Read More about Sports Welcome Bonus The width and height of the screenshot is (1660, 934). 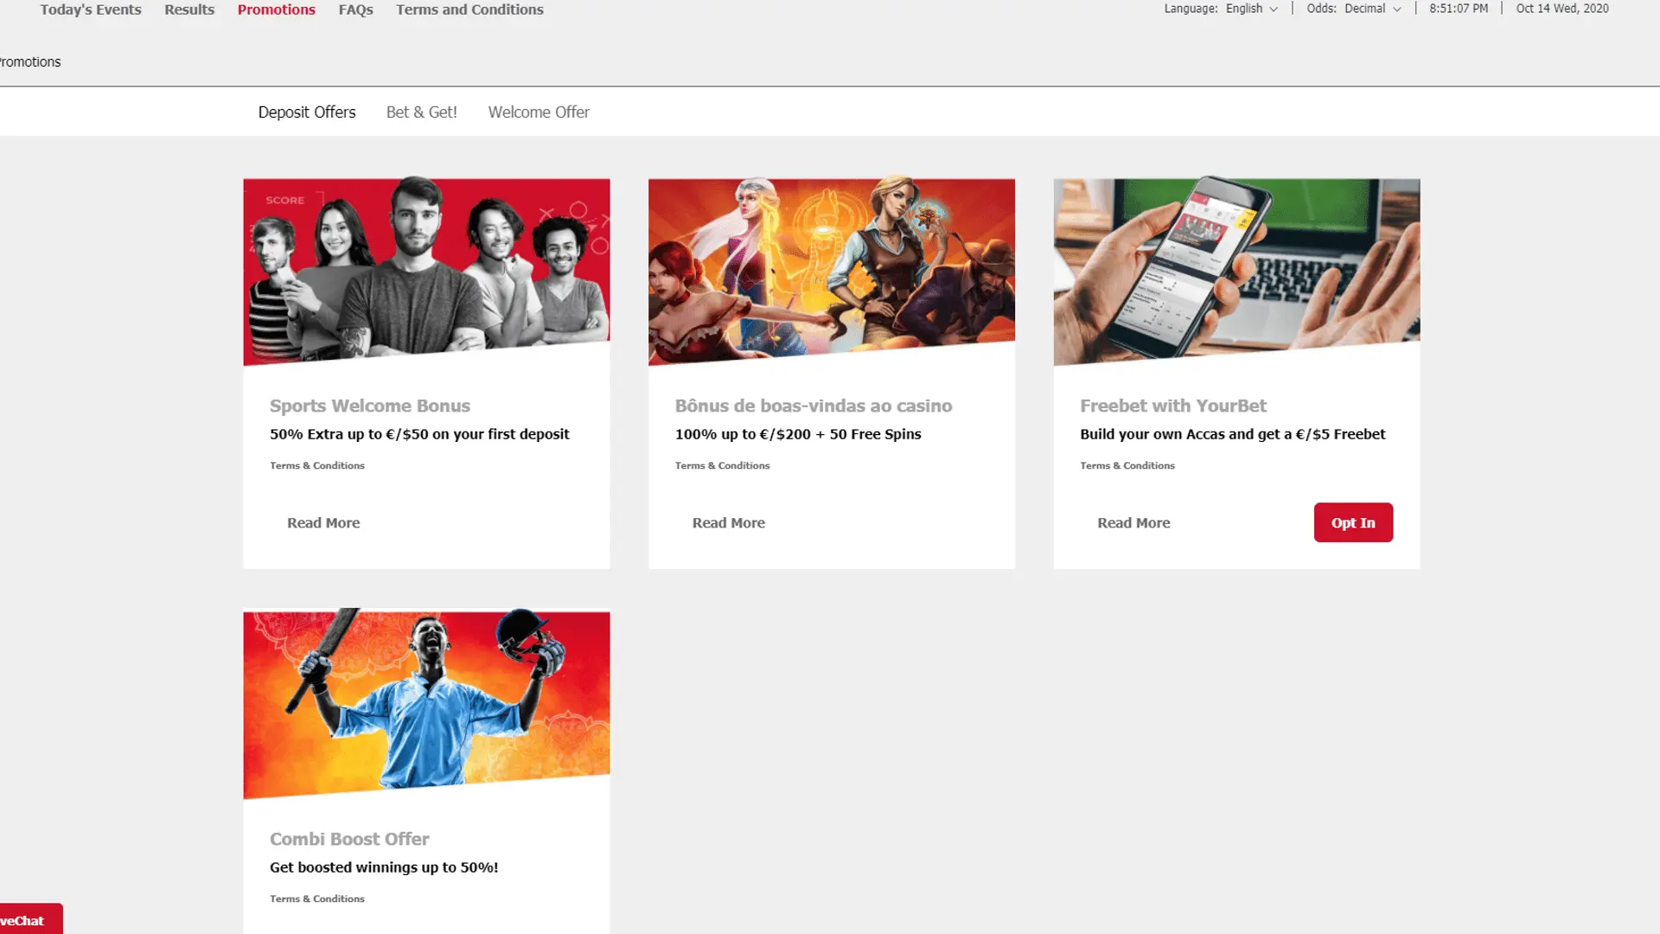(323, 523)
